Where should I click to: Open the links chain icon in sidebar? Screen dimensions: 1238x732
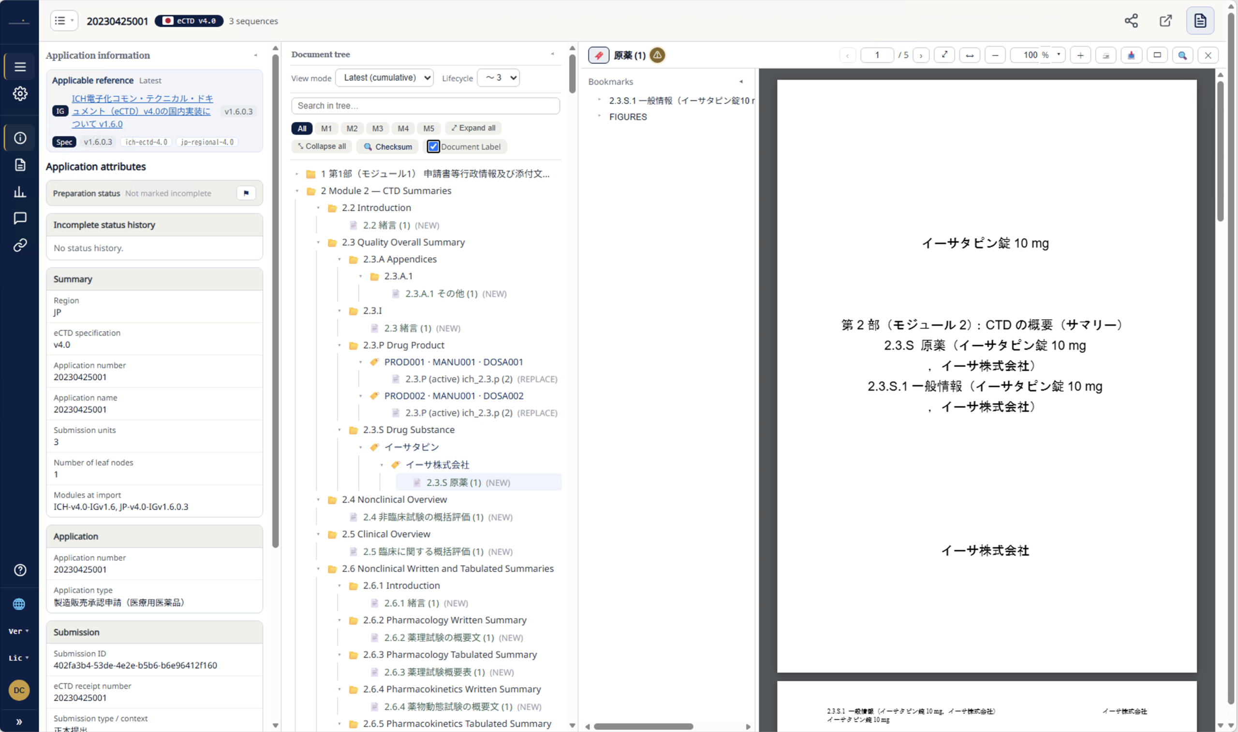(x=20, y=245)
